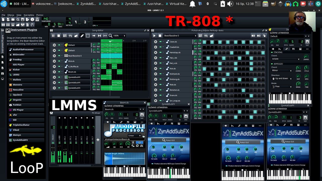Open gear settings of Kick.ds track in Song-Editor
The height and width of the screenshot is (181, 322).
[54, 61]
